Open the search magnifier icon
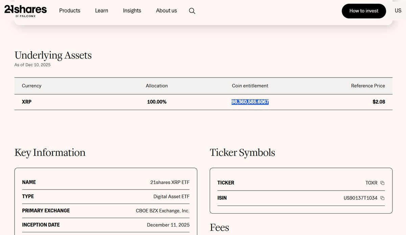Image resolution: width=406 pixels, height=235 pixels. 192,11
